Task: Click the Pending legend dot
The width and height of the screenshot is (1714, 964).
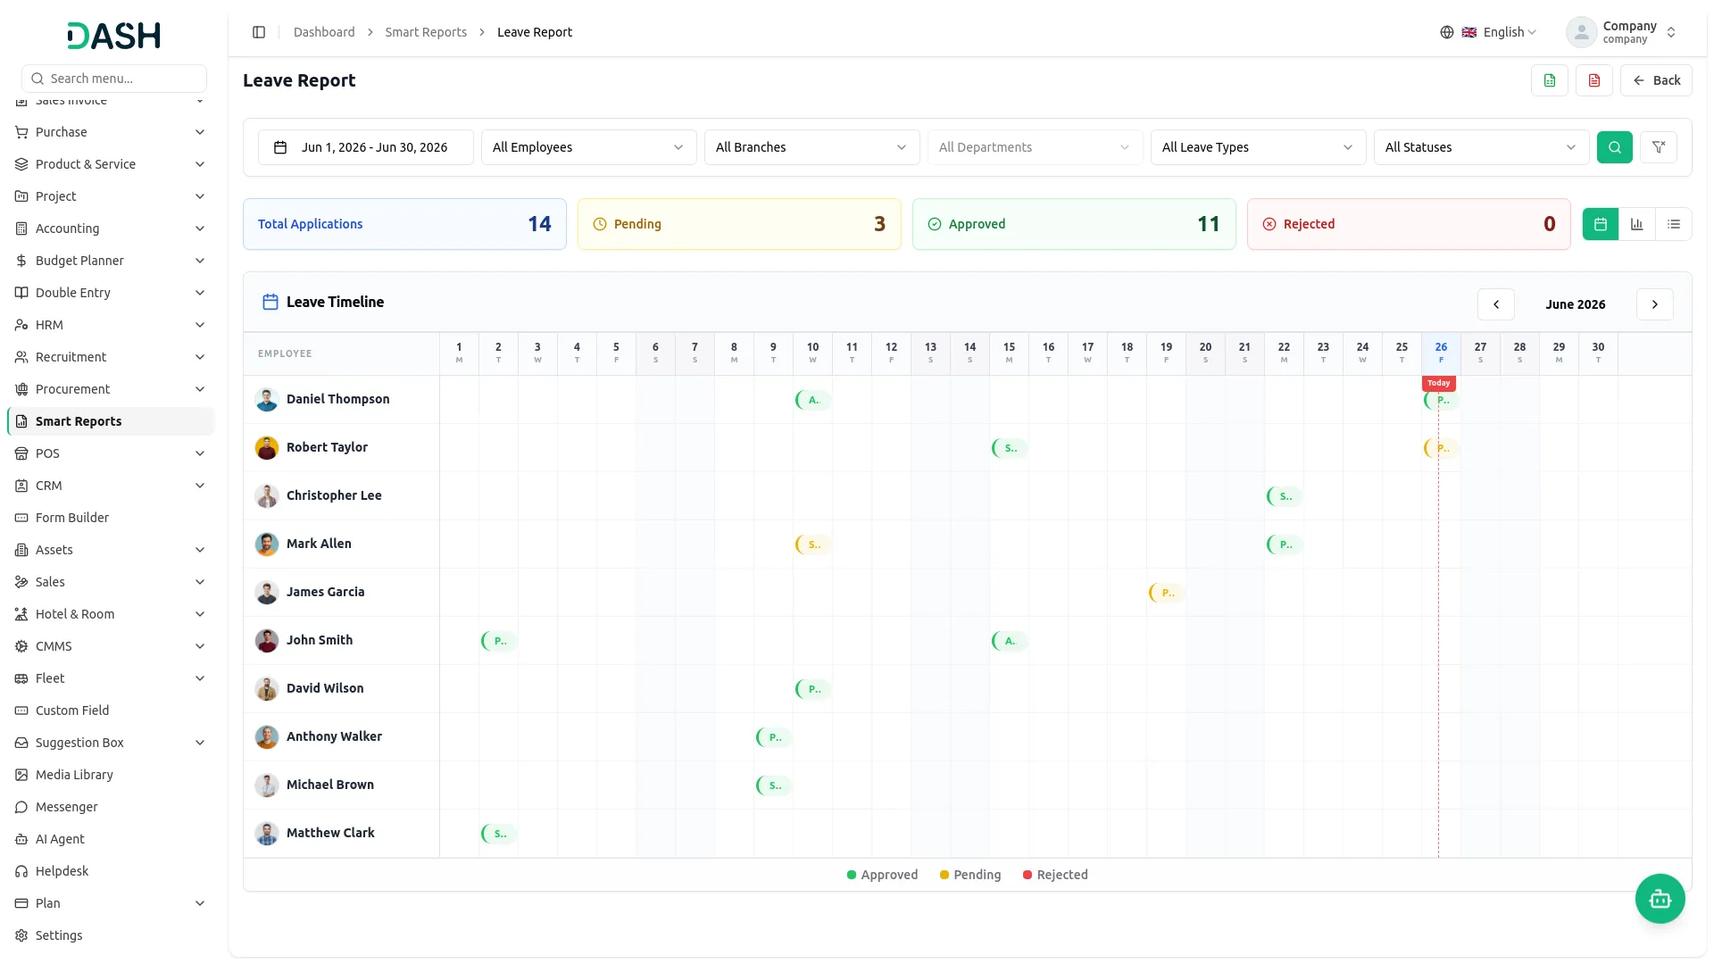Action: coord(944,875)
